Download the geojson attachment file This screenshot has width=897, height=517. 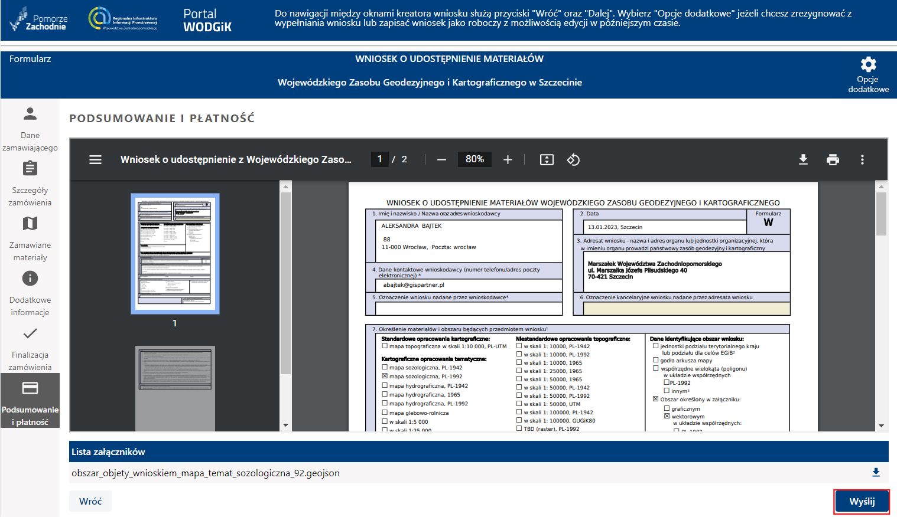pyautogui.click(x=876, y=472)
